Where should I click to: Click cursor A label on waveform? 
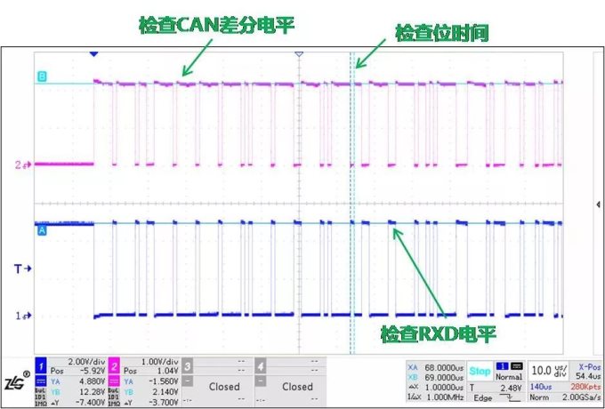pos(42,230)
